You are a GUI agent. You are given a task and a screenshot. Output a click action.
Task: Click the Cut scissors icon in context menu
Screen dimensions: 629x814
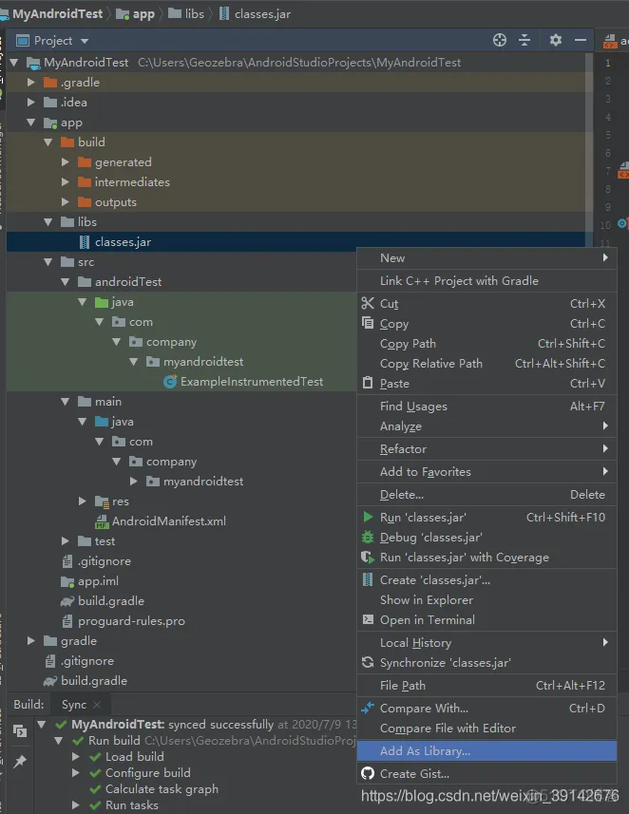367,303
